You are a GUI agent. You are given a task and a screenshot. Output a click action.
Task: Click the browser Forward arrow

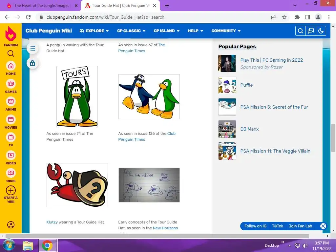pyautogui.click(x=18, y=17)
